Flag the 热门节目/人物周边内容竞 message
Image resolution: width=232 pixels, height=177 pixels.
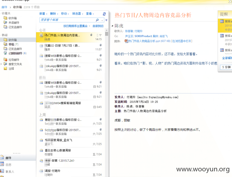click(101, 35)
